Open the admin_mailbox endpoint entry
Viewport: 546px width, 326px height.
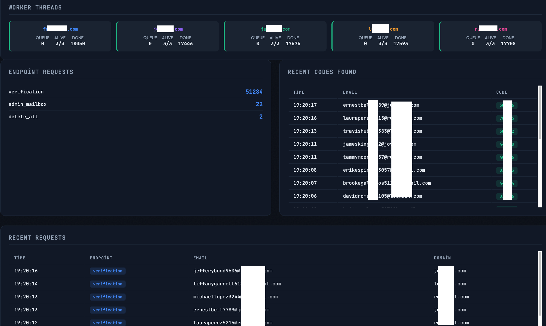(27, 104)
